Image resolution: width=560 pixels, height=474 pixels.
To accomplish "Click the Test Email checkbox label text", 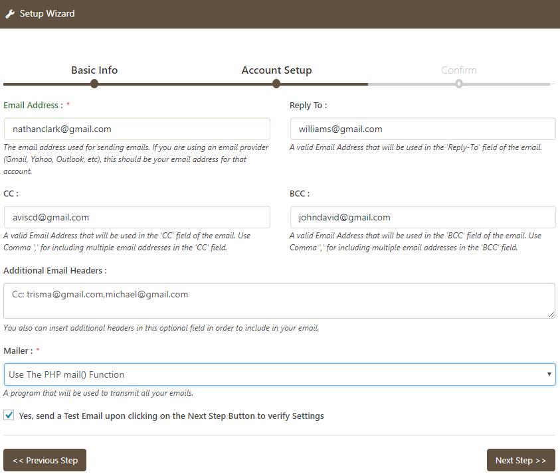I will pyautogui.click(x=171, y=416).
